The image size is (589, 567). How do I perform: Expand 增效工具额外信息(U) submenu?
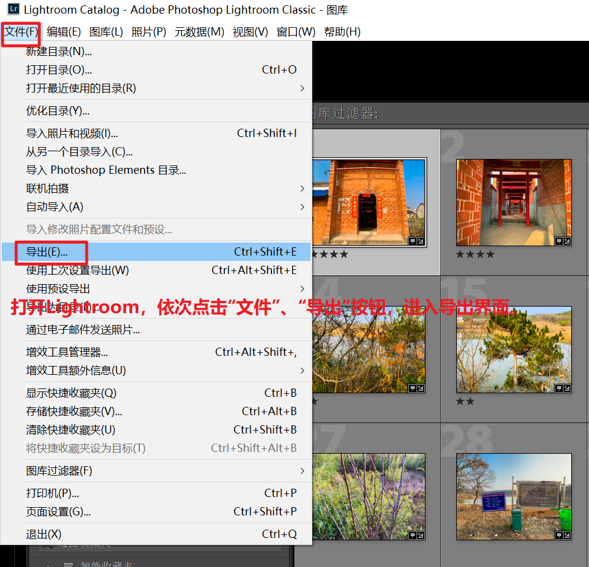coord(156,371)
